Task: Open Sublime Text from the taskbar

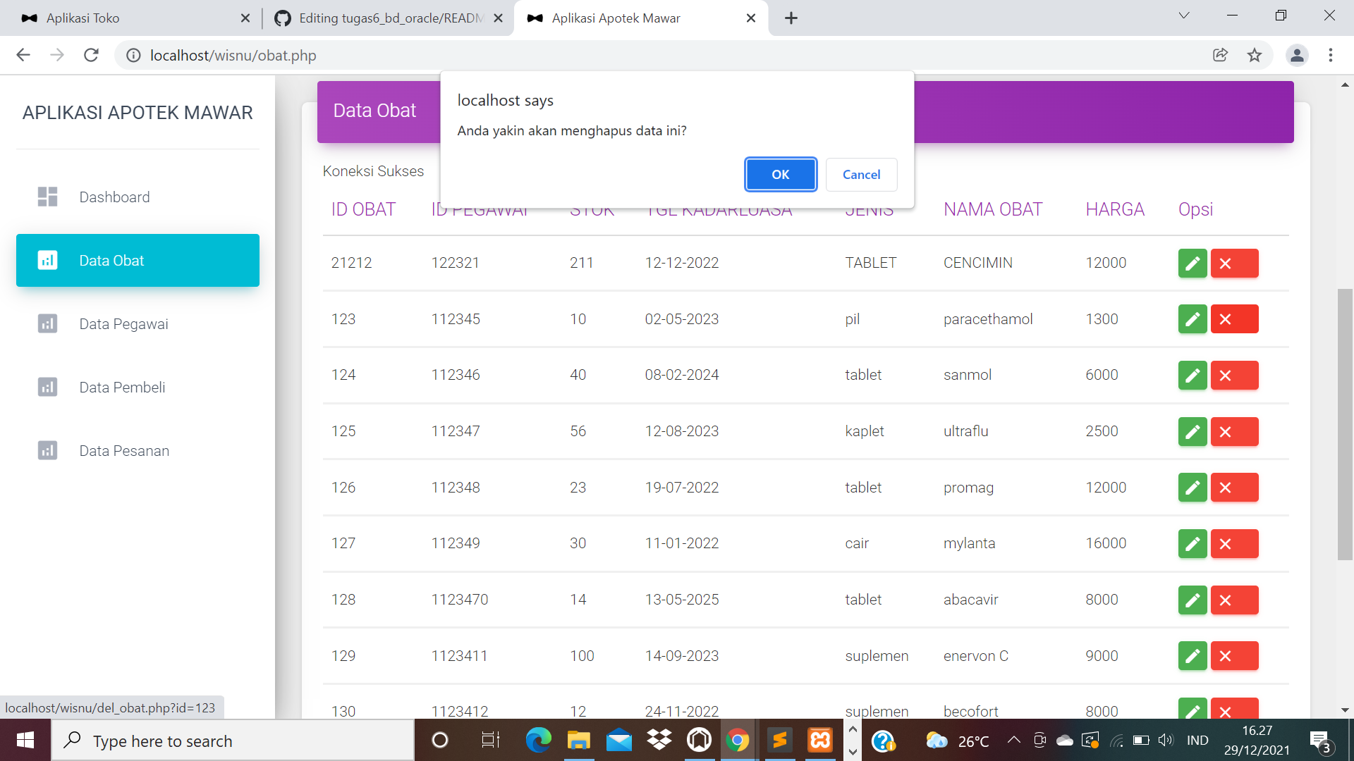Action: pos(779,741)
